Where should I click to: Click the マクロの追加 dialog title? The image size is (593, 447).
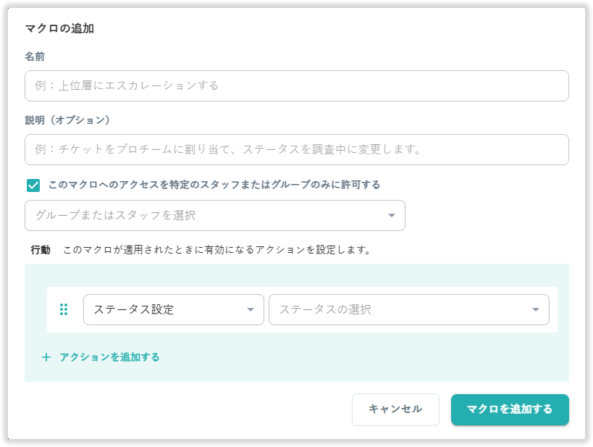click(60, 29)
